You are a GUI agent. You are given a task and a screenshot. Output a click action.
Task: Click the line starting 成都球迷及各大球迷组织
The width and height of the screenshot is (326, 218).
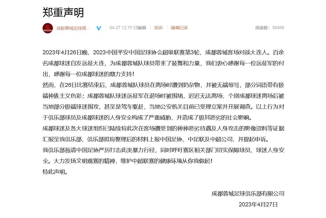pyautogui.click(x=163, y=128)
